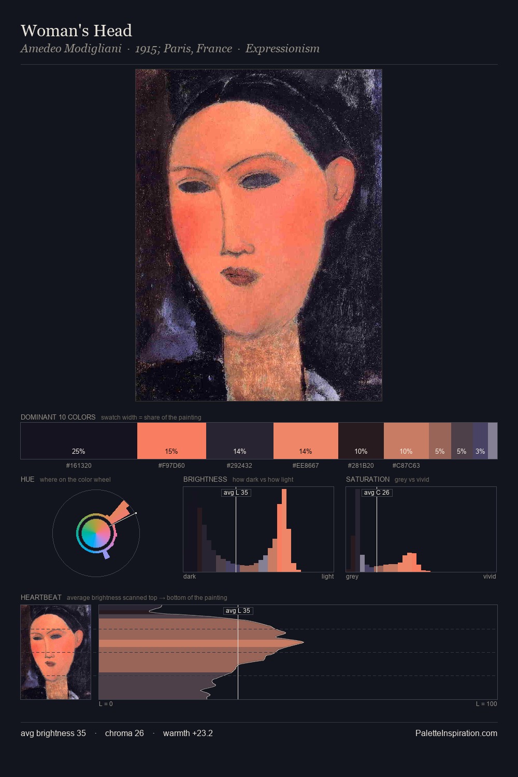Select the #292432 swatch at 14%
This screenshot has height=777, width=518.
(240, 441)
